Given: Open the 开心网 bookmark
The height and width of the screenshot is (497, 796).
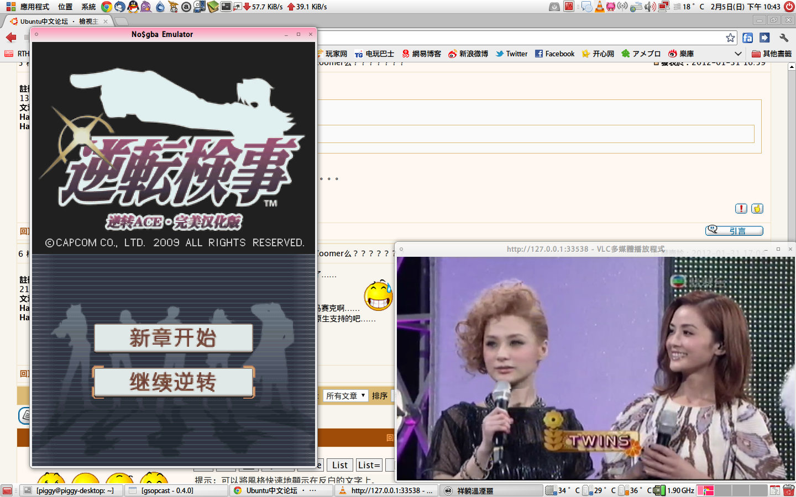Looking at the screenshot, I should (598, 54).
